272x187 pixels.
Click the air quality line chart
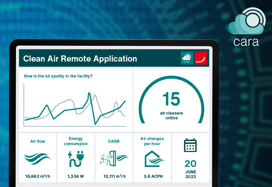coord(75,105)
